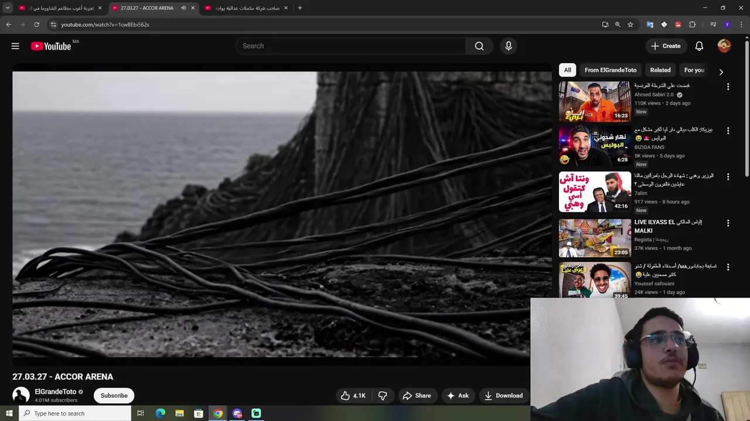
Task: Open the tab search dropdown arrow
Action: [8, 8]
